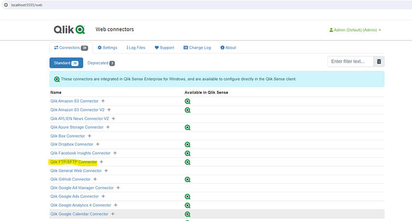Open Qlik AYLIEN News Connector V2 link
Viewport: 412px width, 221px height.
coord(80,119)
